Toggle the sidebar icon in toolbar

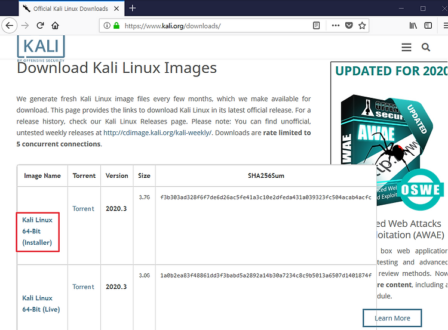[x=428, y=26]
